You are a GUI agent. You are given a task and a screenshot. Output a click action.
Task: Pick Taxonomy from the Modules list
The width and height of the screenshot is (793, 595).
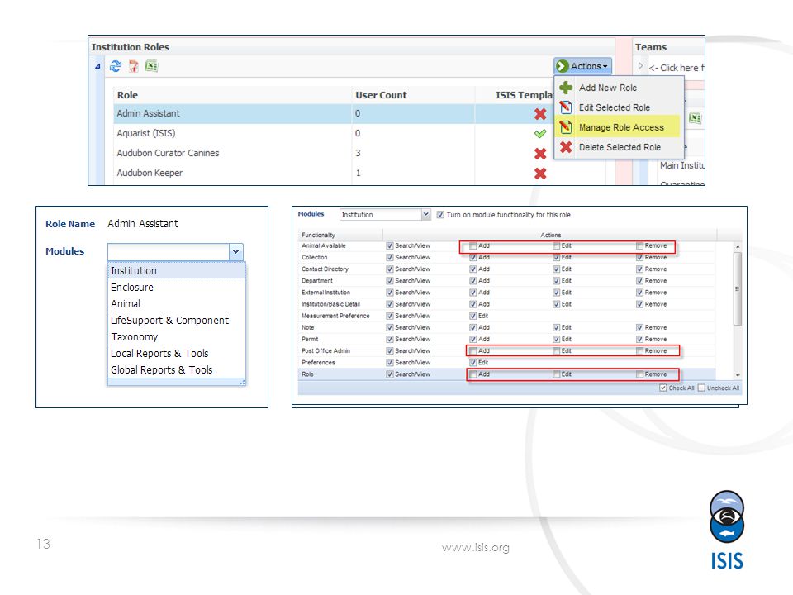tap(177, 337)
